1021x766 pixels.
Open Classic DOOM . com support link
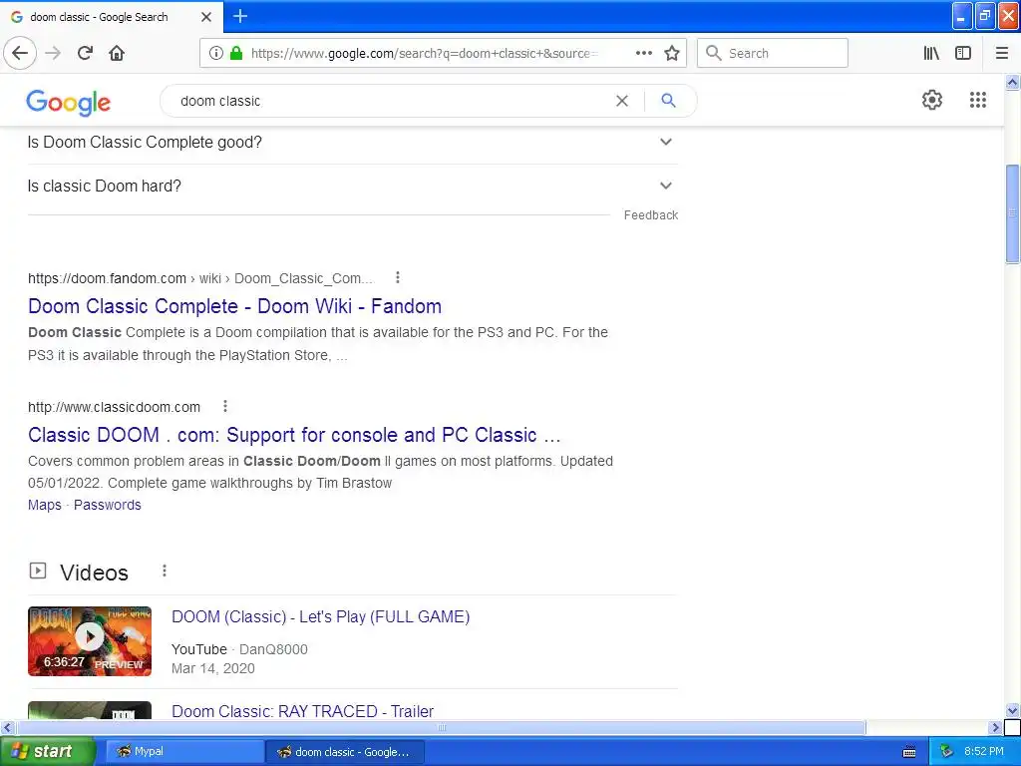(x=294, y=435)
